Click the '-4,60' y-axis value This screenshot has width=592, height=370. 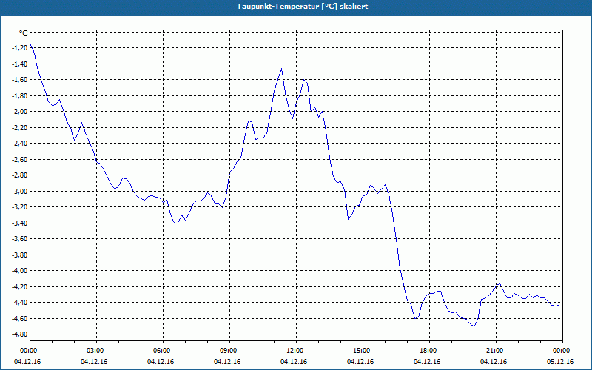tap(21, 318)
